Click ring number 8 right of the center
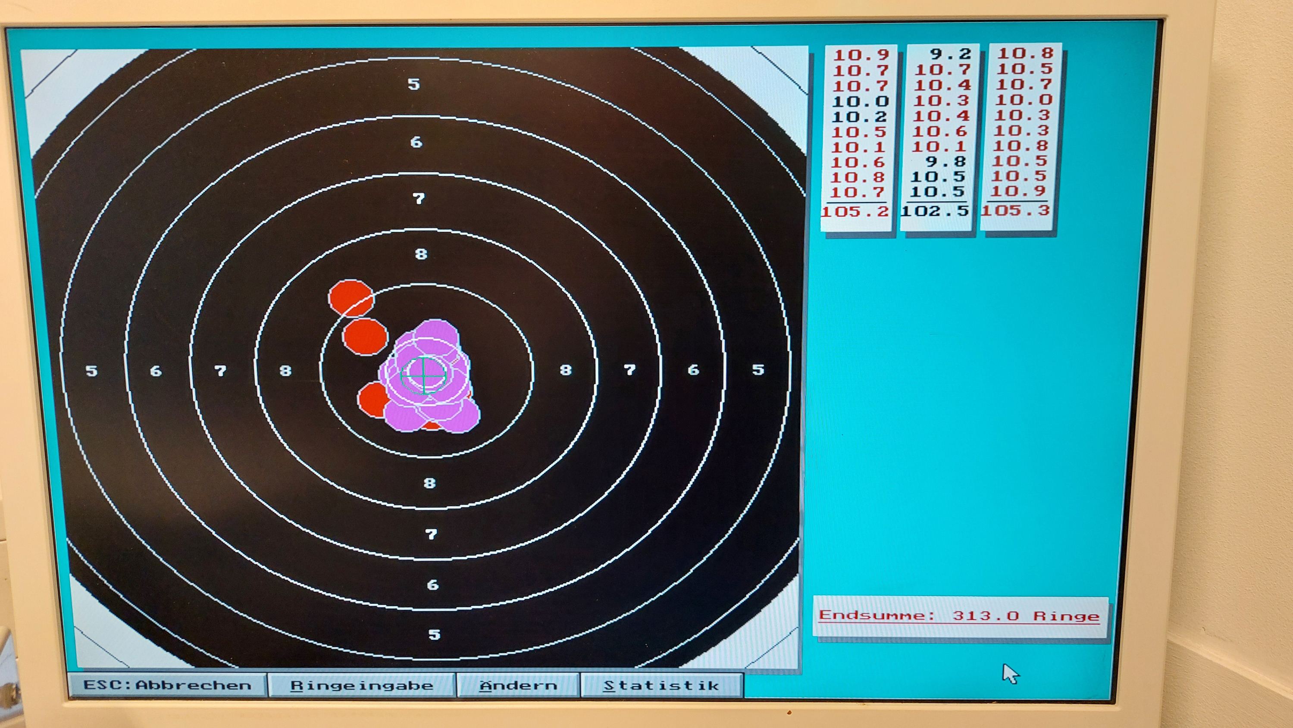Screen dimensions: 1293x728 click(566, 370)
